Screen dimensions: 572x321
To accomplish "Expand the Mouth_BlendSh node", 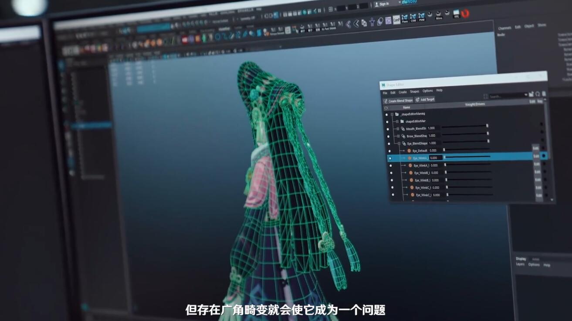I will coord(398,129).
